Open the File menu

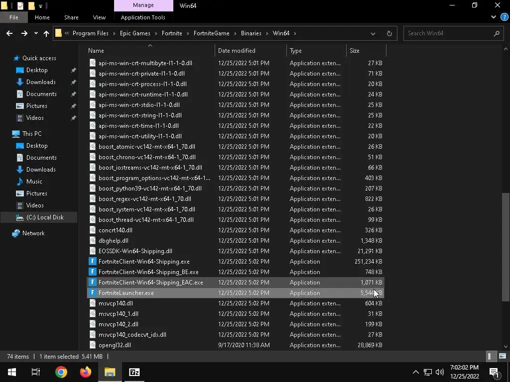coord(14,17)
